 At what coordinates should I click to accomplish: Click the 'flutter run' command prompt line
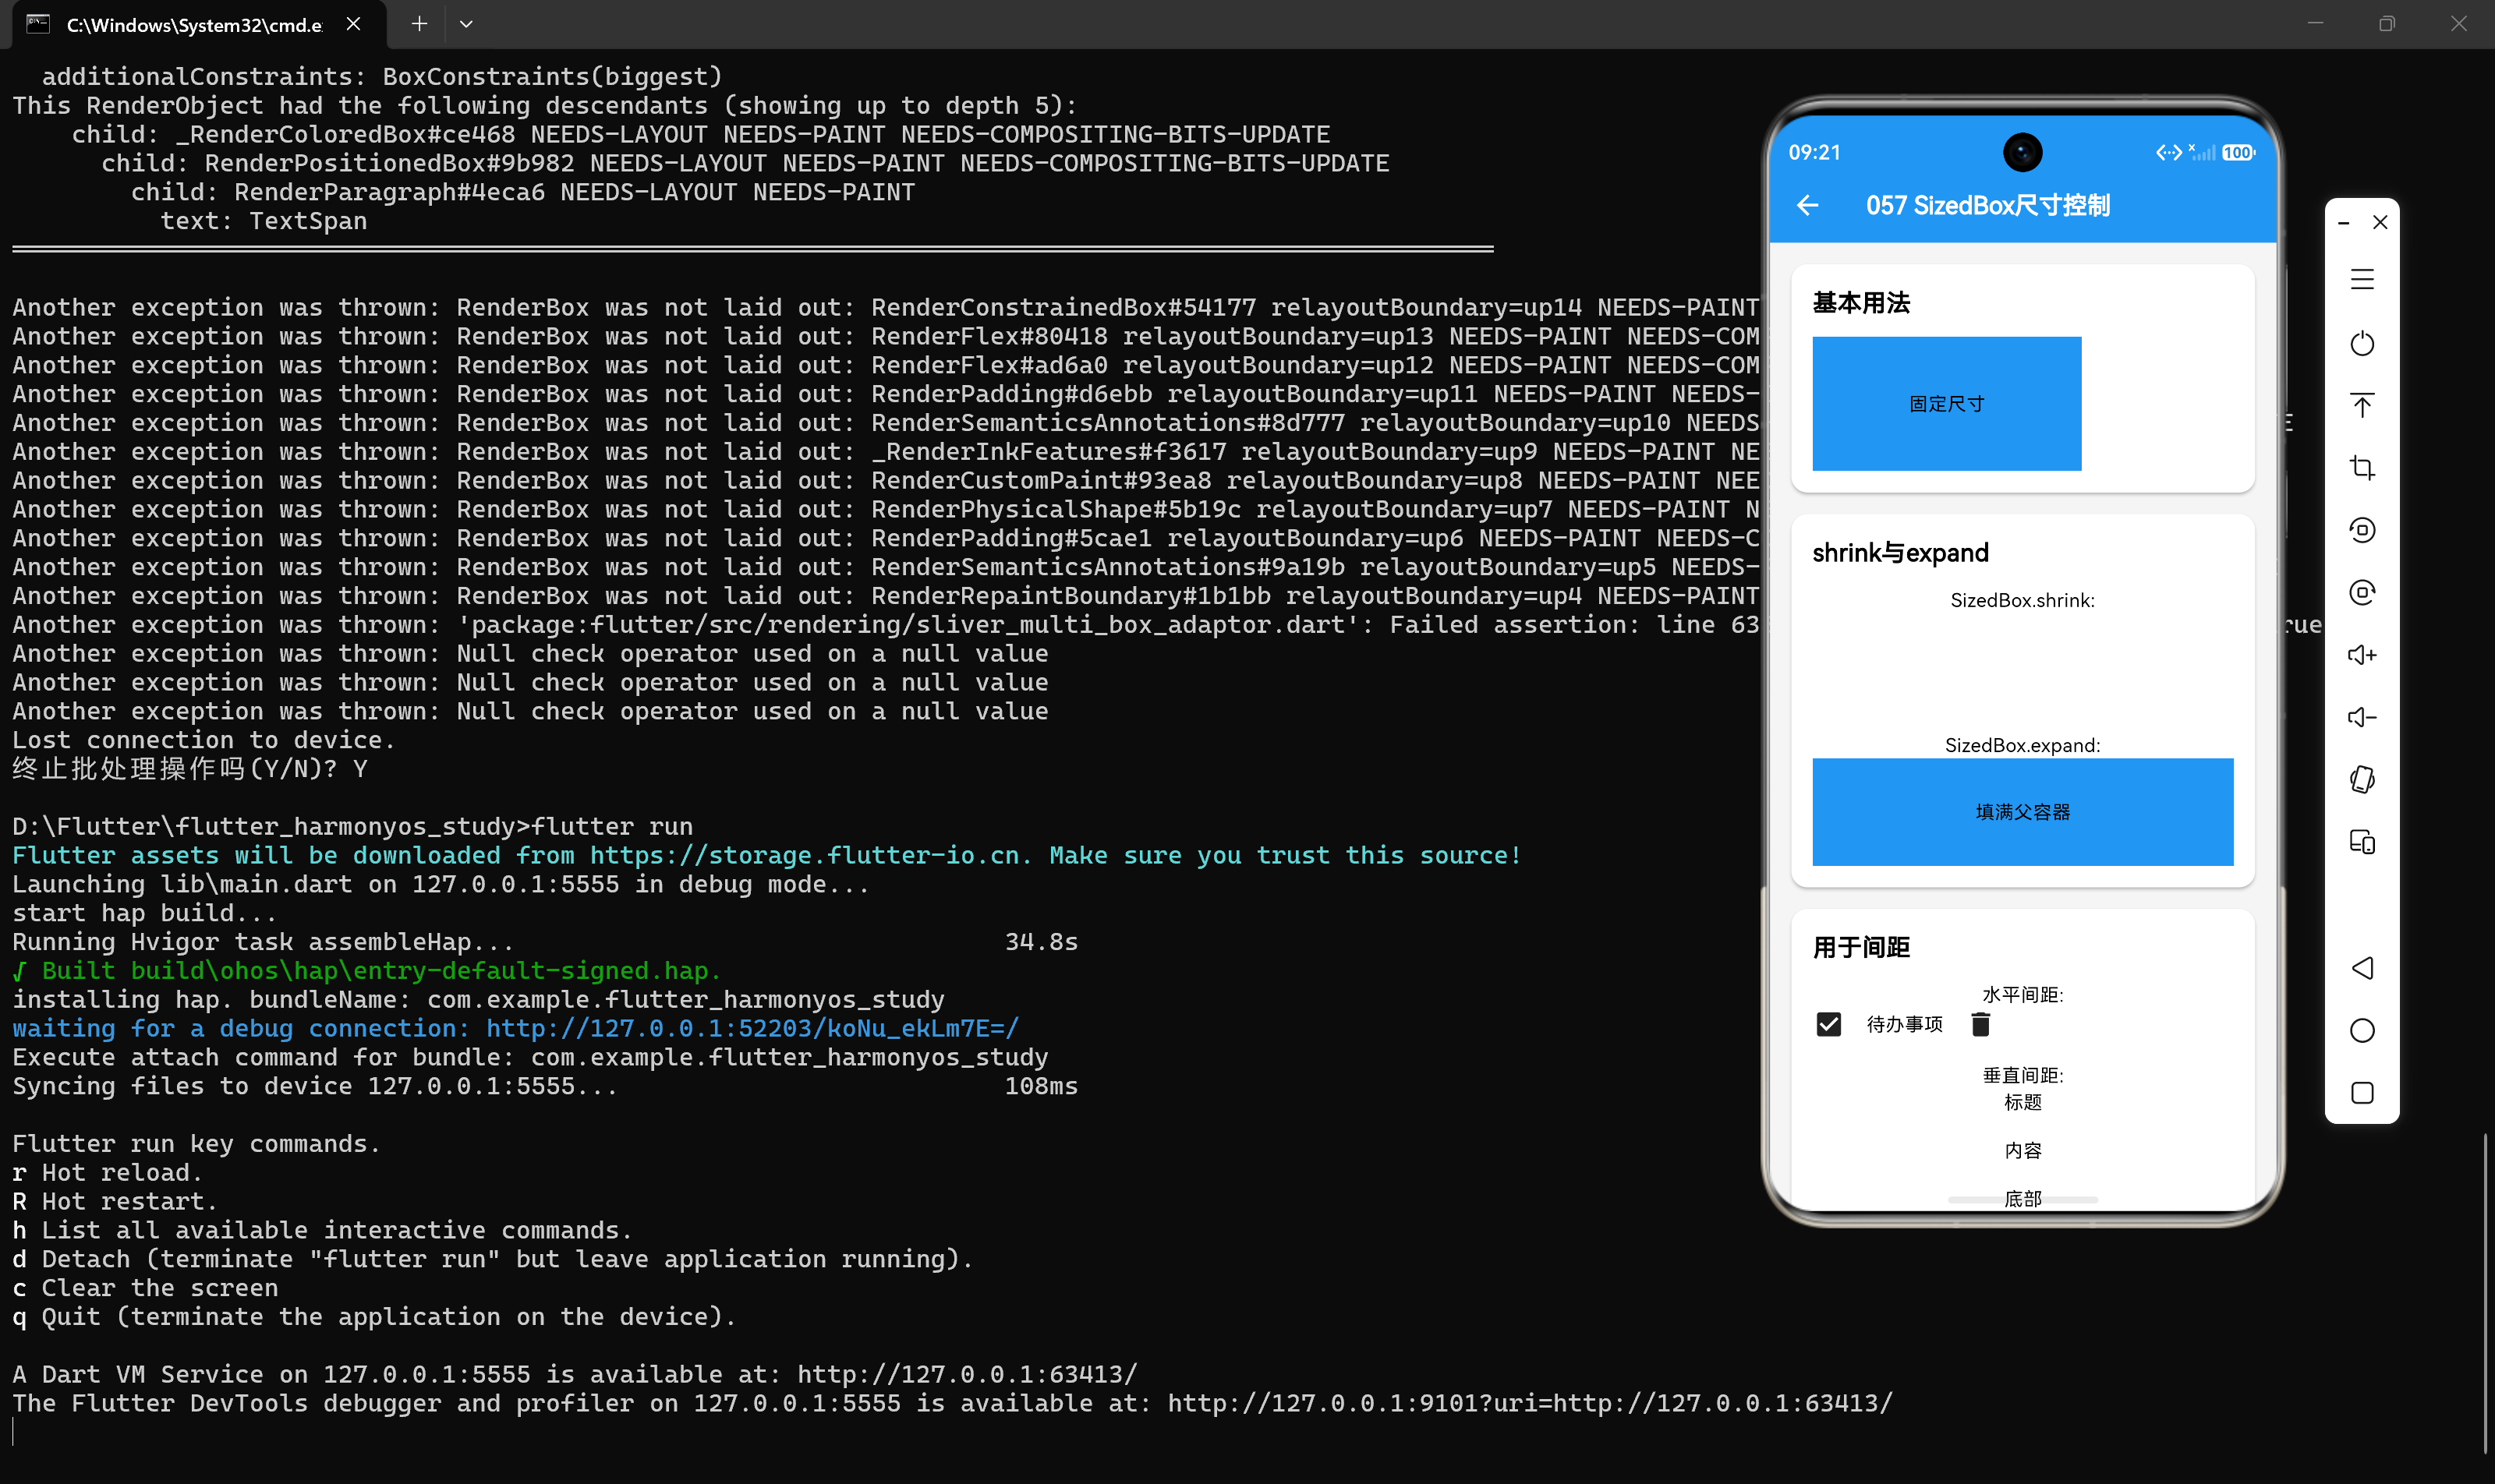point(352,826)
